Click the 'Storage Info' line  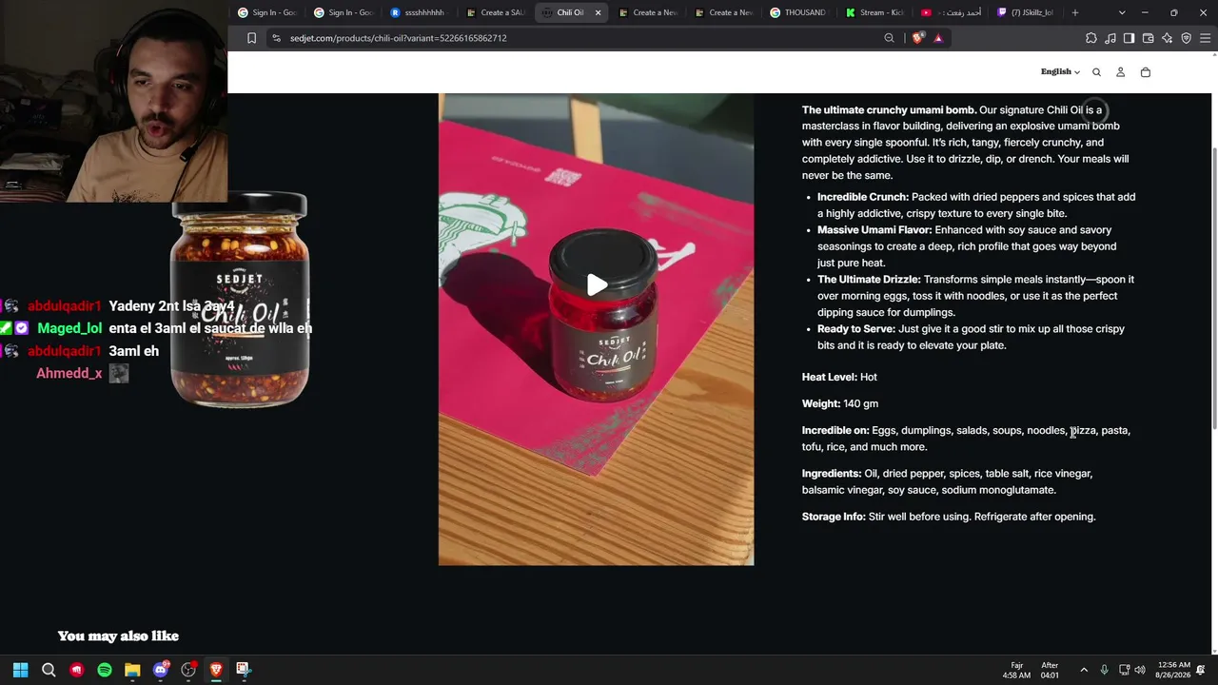click(949, 517)
